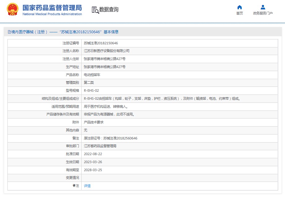Image resolution: width=285 pixels, height=197 pixels.
Task: Select product name 电动担架车
Action: (x=92, y=75)
